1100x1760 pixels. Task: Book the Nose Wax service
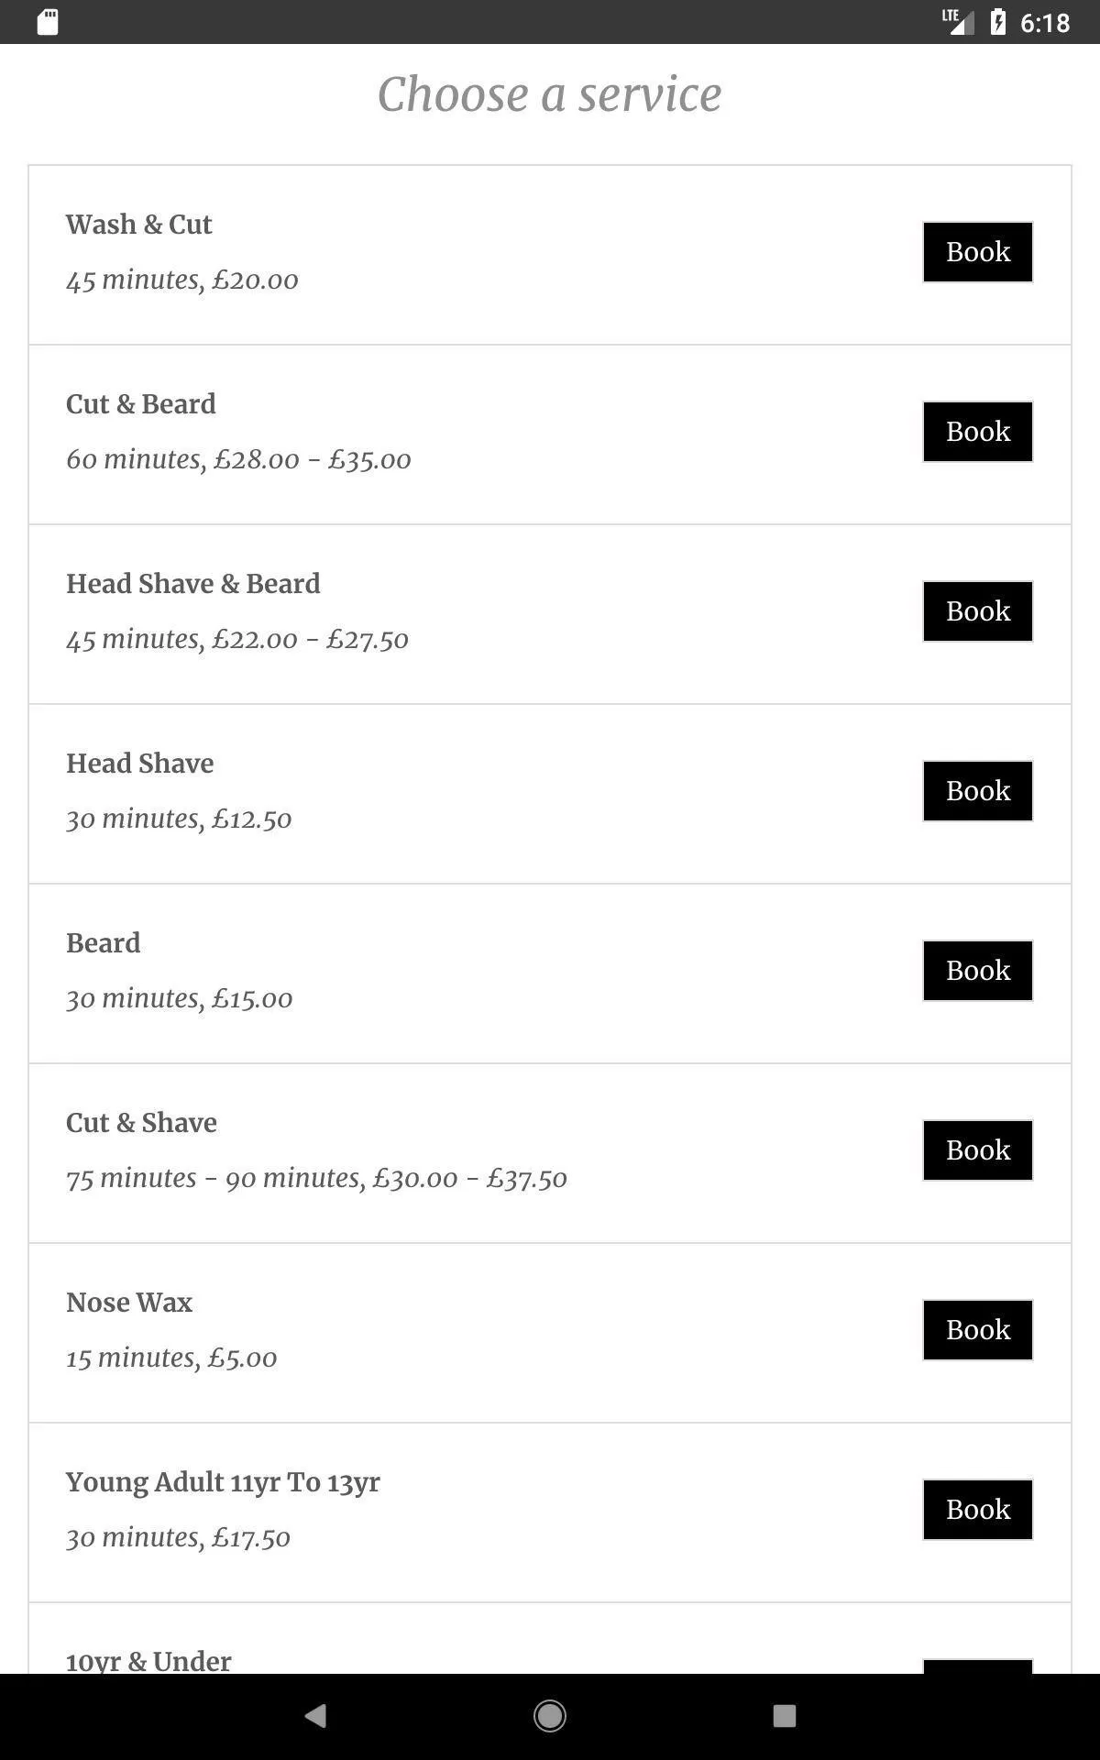click(977, 1330)
